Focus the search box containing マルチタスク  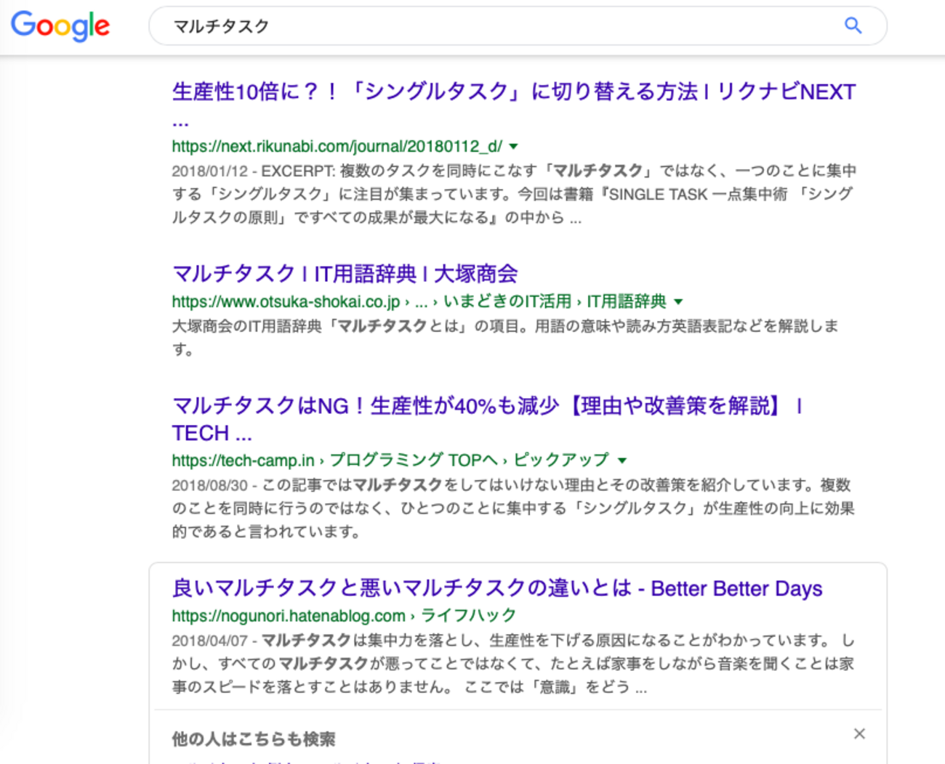518,26
